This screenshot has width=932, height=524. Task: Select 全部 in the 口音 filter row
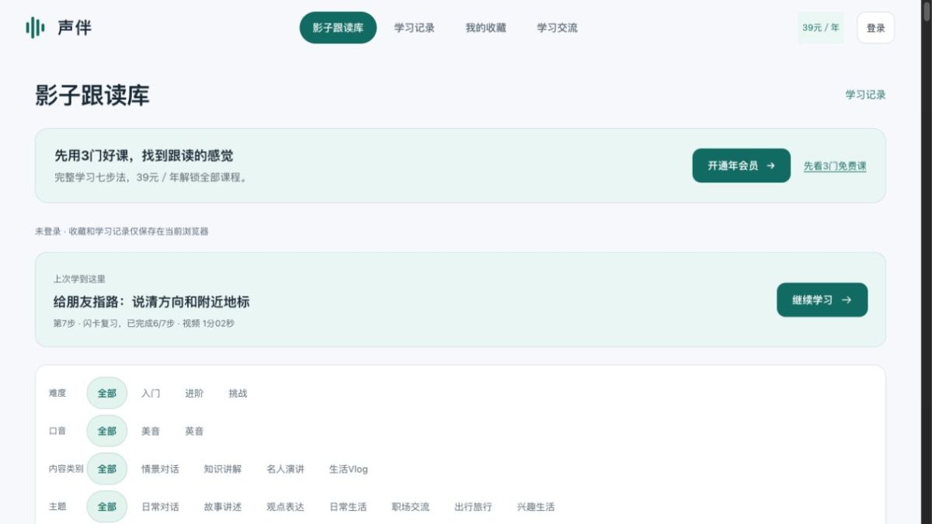point(106,431)
